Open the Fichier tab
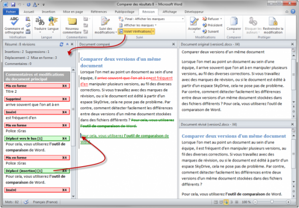The image size is (299, 208). point(11,12)
